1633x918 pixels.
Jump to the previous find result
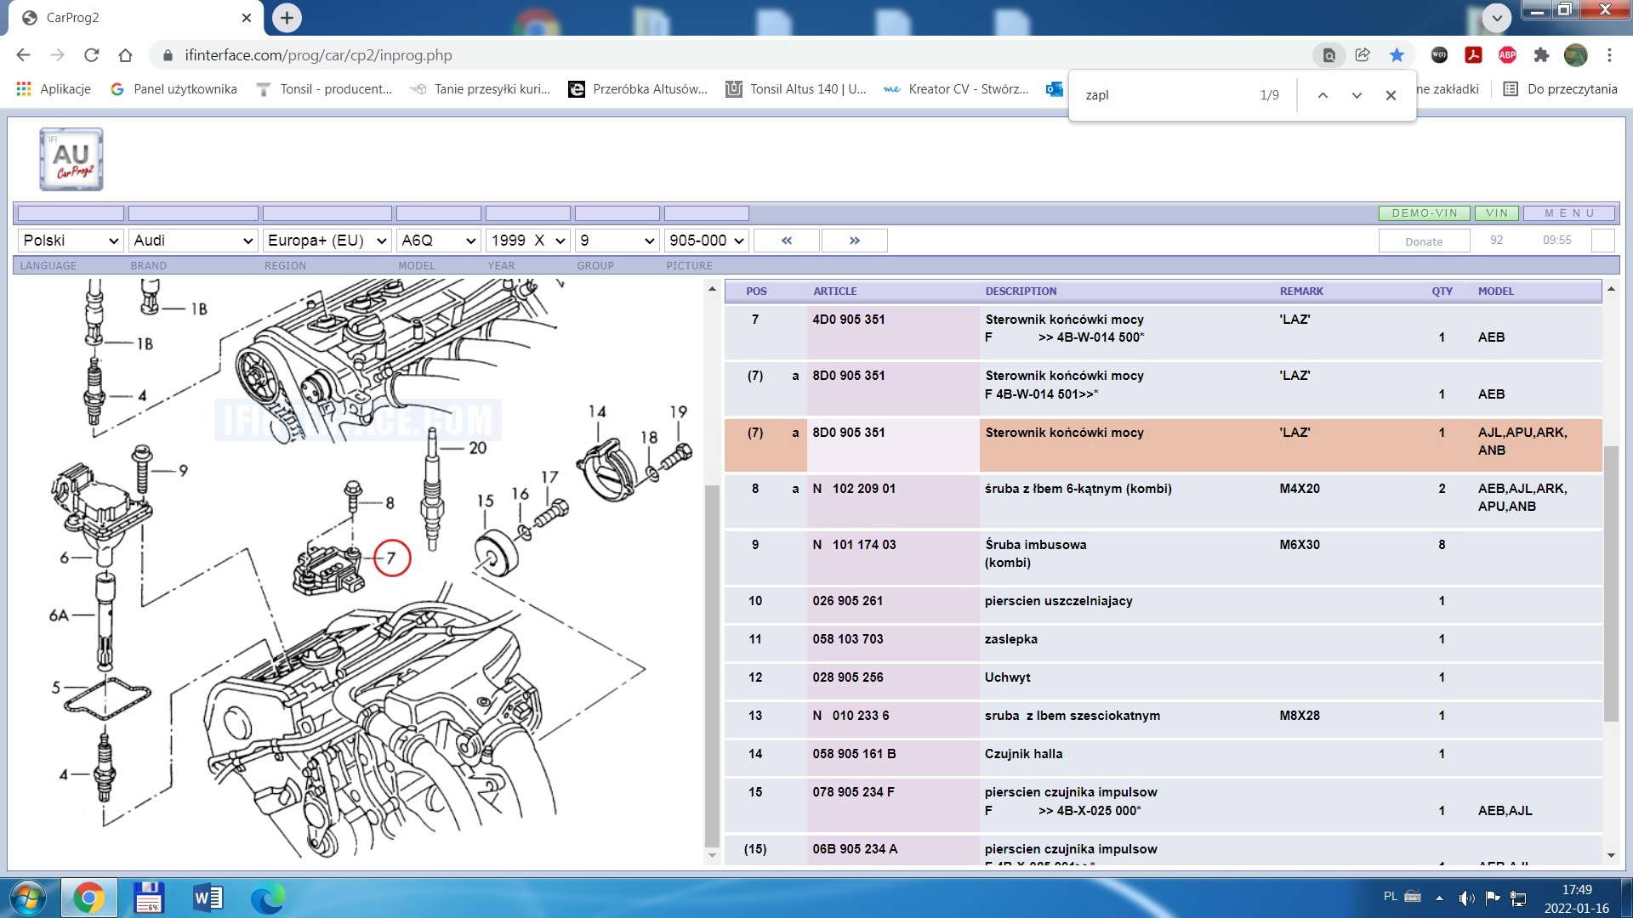click(x=1323, y=95)
